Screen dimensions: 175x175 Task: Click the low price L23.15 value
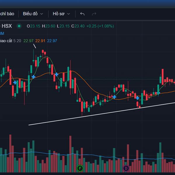(x=63, y=26)
